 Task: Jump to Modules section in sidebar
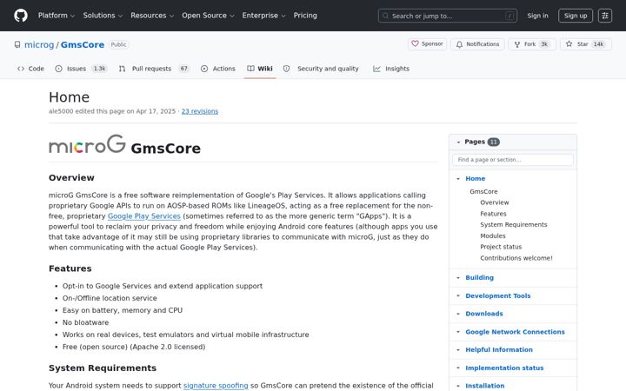493,235
